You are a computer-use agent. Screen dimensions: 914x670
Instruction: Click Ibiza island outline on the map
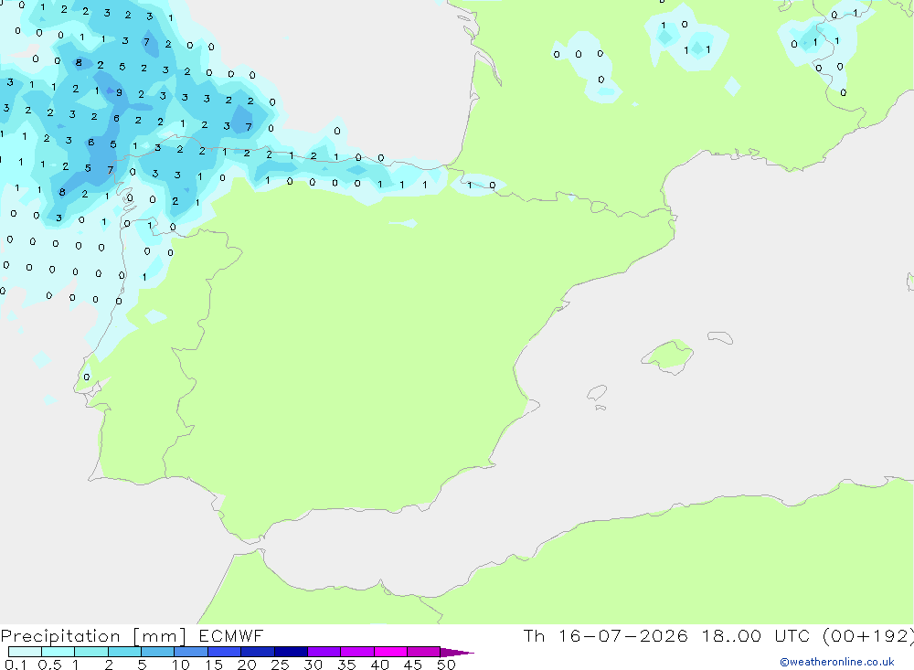pyautogui.click(x=597, y=392)
